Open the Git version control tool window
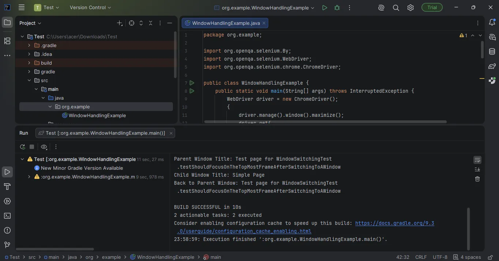 (x=7, y=245)
